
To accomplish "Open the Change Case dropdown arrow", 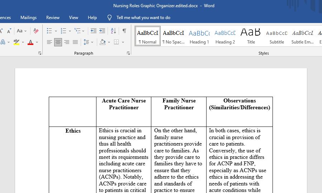I will pyautogui.click(x=25, y=31).
